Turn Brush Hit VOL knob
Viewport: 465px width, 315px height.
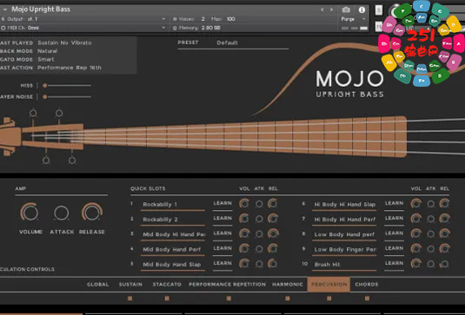pos(415,263)
